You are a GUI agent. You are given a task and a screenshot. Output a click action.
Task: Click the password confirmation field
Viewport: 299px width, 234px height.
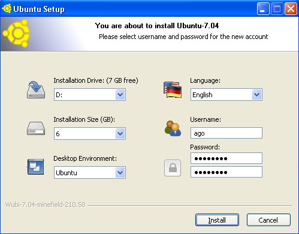[226, 172]
